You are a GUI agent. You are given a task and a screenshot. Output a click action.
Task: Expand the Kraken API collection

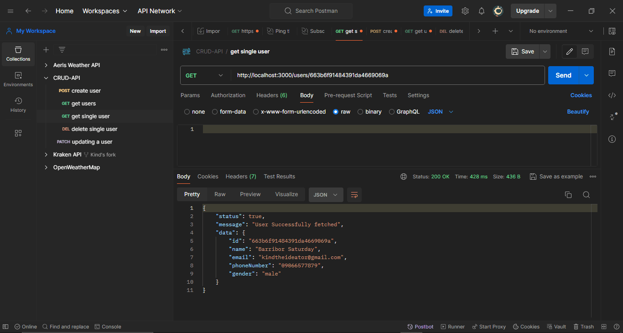click(x=46, y=155)
